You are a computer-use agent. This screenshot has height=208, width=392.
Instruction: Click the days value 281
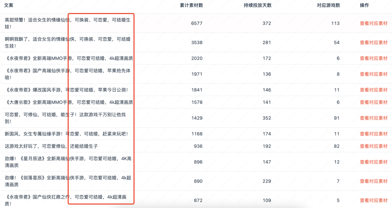coord(267,43)
